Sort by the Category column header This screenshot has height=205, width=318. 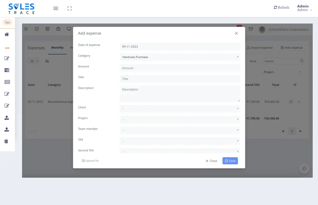(54, 85)
